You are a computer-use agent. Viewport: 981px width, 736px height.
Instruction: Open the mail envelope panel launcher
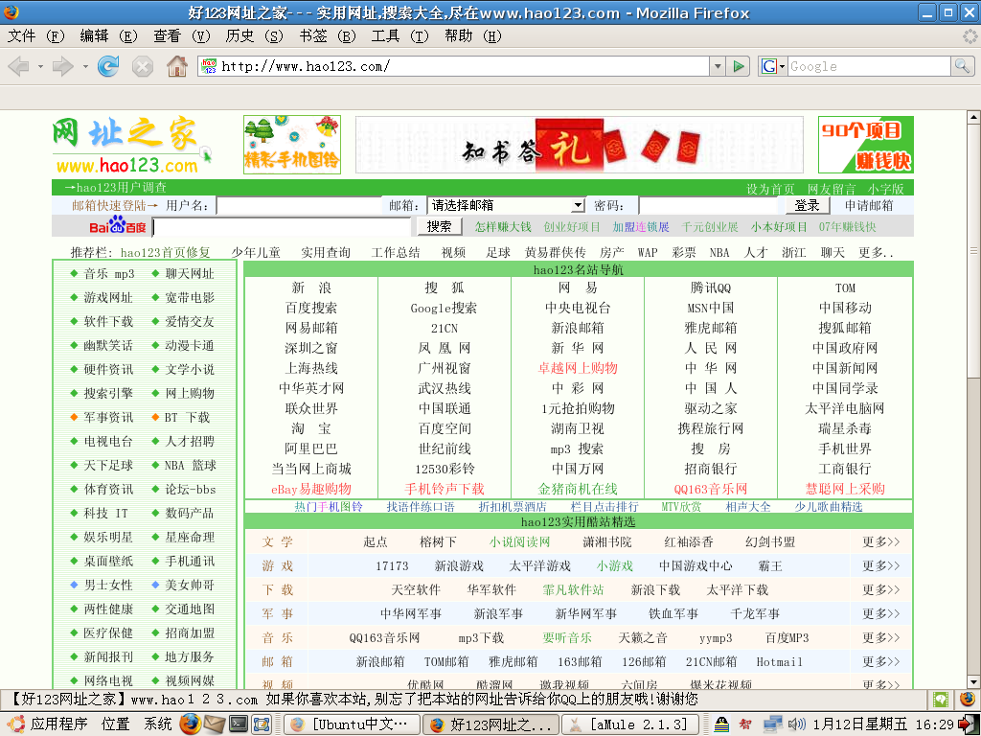point(214,724)
